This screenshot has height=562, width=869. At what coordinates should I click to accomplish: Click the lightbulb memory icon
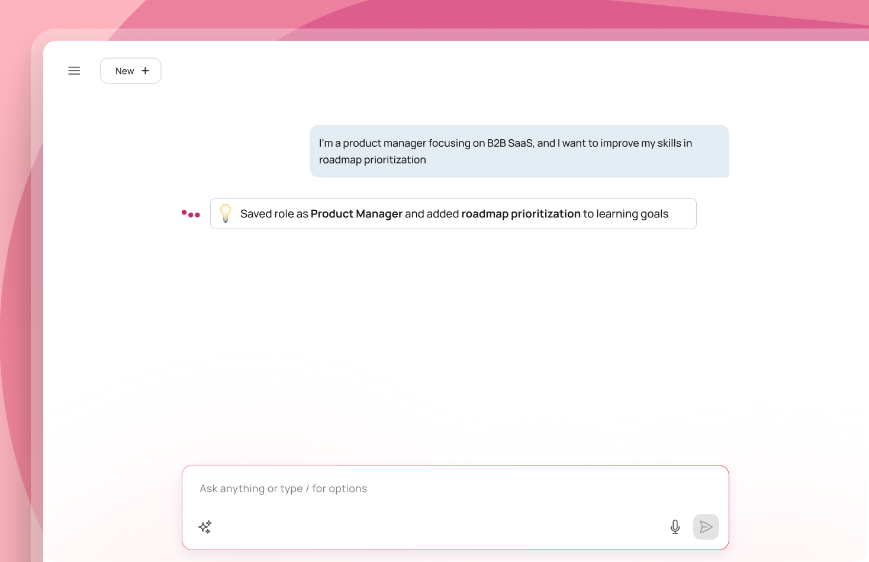pyautogui.click(x=226, y=213)
